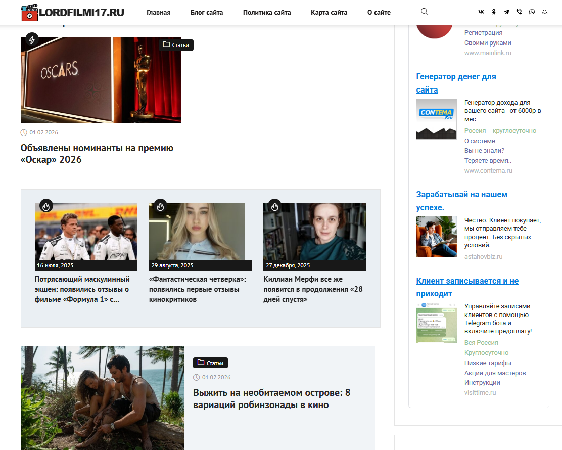Image resolution: width=562 pixels, height=450 pixels.
Task: Click the CONTEMA ad logo image
Action: (436, 119)
